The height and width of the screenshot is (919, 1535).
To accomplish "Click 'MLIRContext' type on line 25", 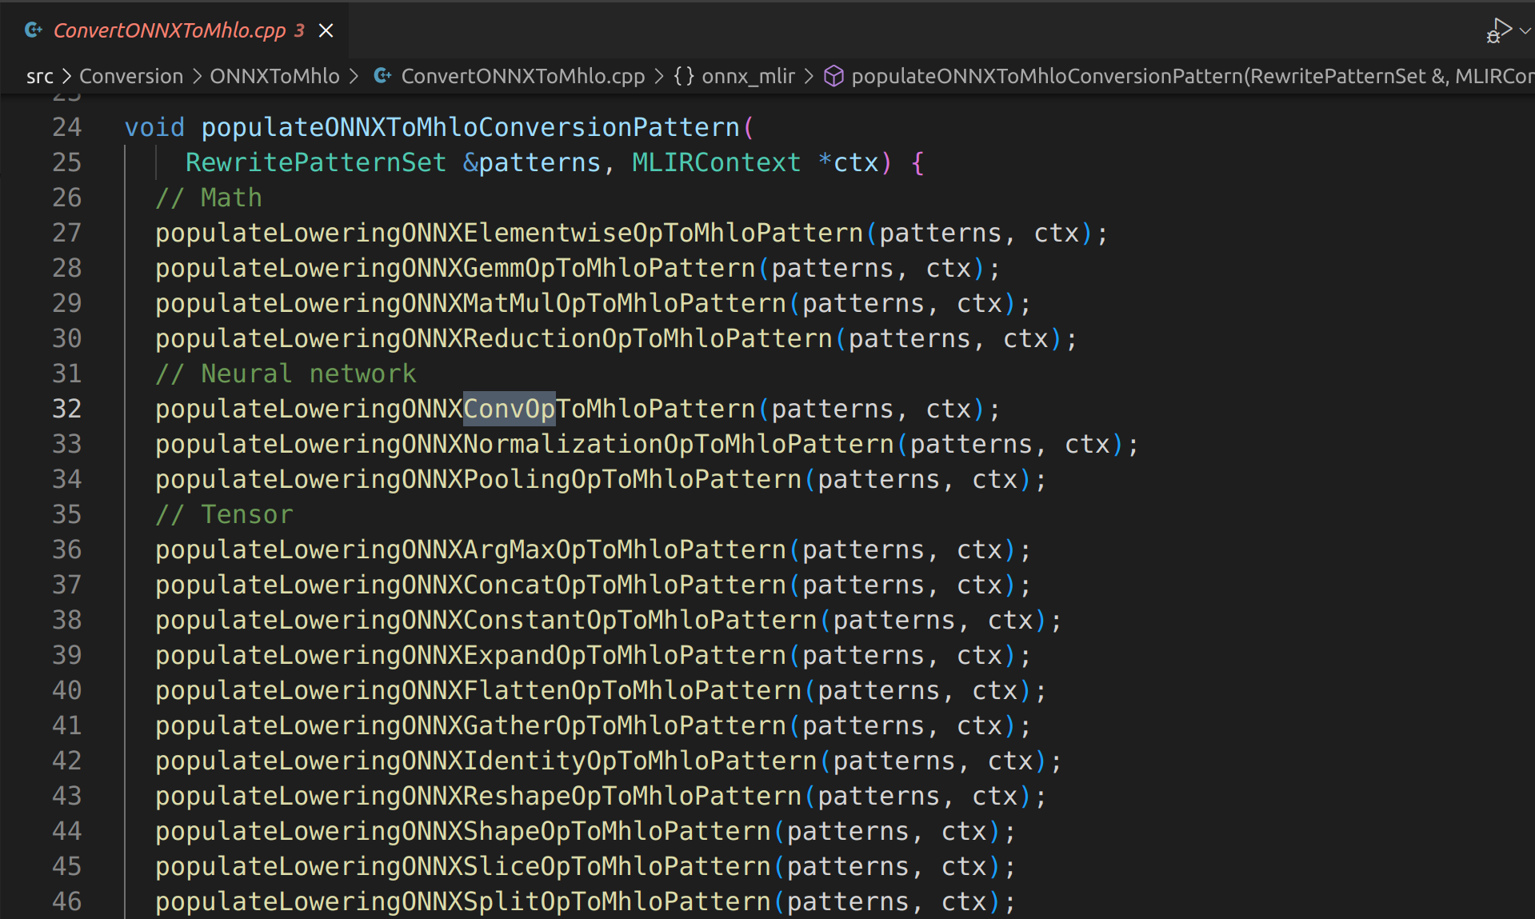I will tap(716, 162).
